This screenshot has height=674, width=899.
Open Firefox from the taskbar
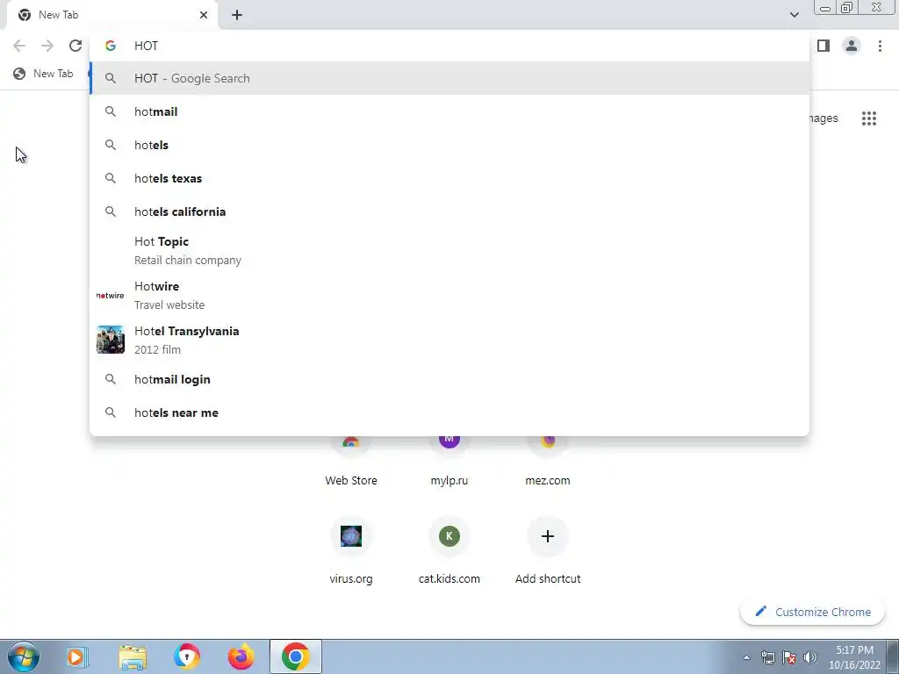241,656
